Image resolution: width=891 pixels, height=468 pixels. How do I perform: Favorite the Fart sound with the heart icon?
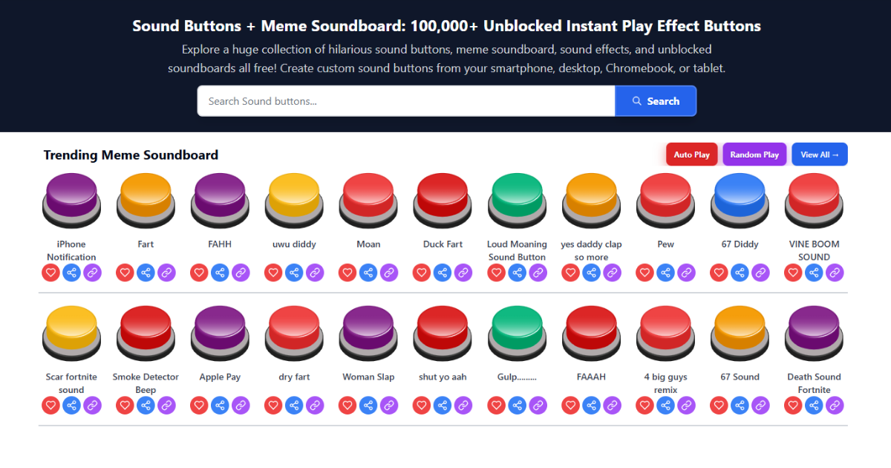click(x=125, y=273)
